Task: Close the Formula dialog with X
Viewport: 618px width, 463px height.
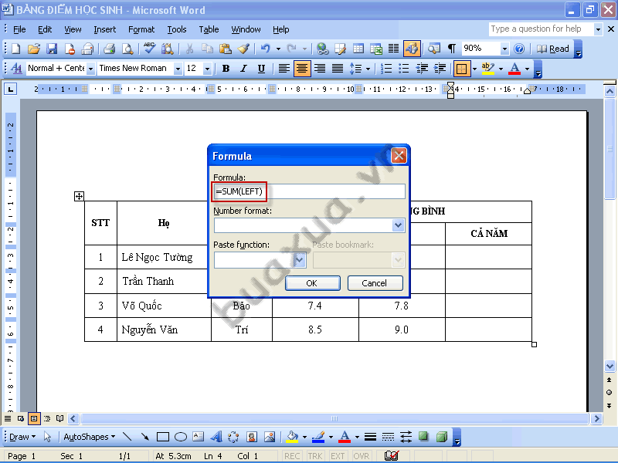Action: [399, 156]
